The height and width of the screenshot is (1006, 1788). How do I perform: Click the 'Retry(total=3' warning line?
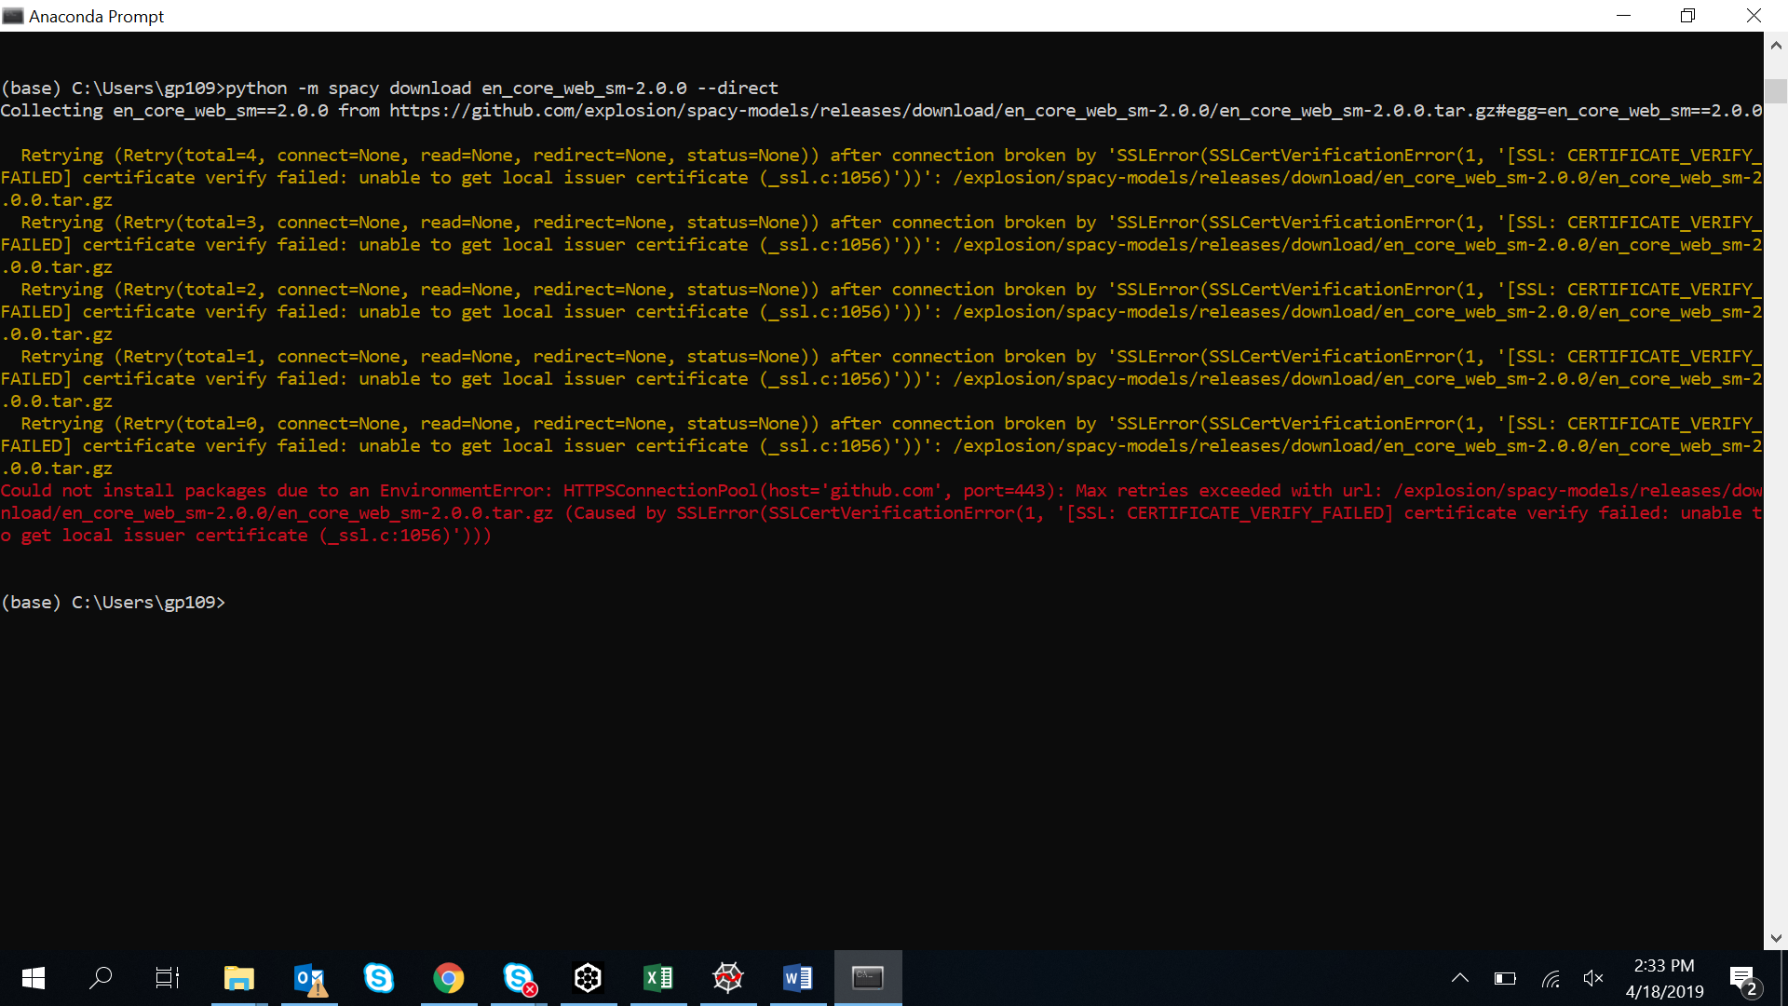point(881,244)
